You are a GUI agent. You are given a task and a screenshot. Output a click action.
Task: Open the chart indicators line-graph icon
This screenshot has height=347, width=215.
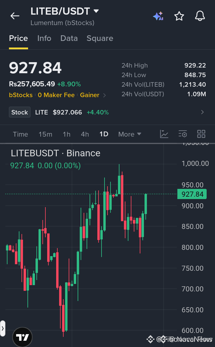pos(164,134)
